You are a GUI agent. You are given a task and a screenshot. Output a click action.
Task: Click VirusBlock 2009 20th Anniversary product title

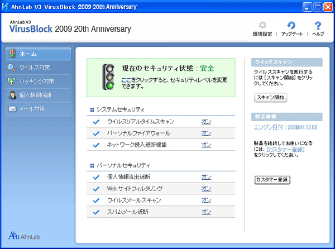pyautogui.click(x=70, y=29)
